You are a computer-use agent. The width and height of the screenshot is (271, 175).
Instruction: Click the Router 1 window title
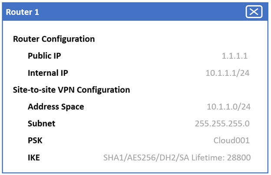[x=22, y=12]
